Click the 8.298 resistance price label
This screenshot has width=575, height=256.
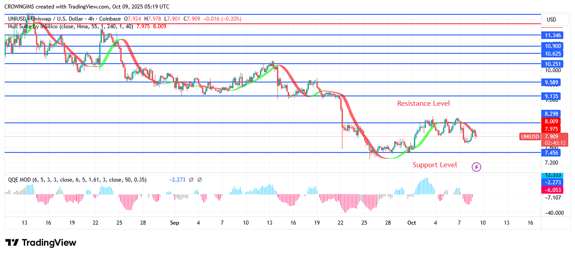click(x=551, y=114)
